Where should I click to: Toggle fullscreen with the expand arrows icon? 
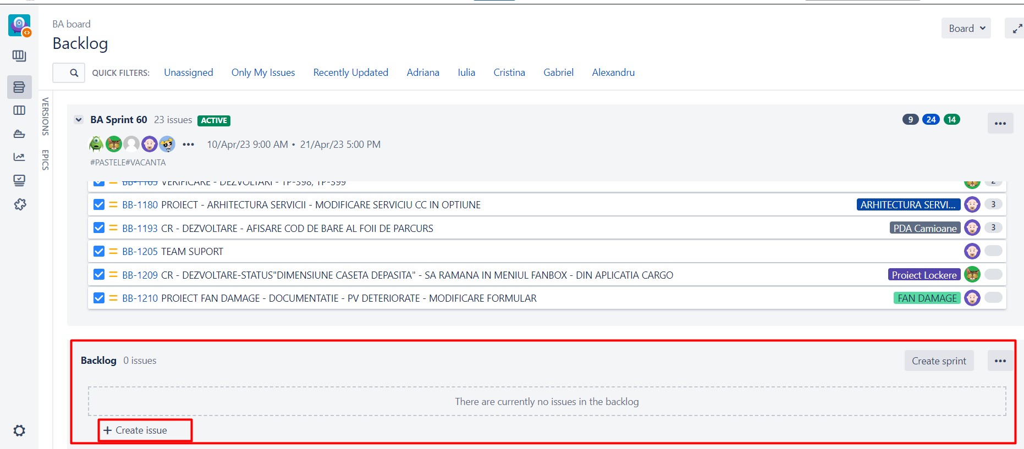click(x=1016, y=29)
